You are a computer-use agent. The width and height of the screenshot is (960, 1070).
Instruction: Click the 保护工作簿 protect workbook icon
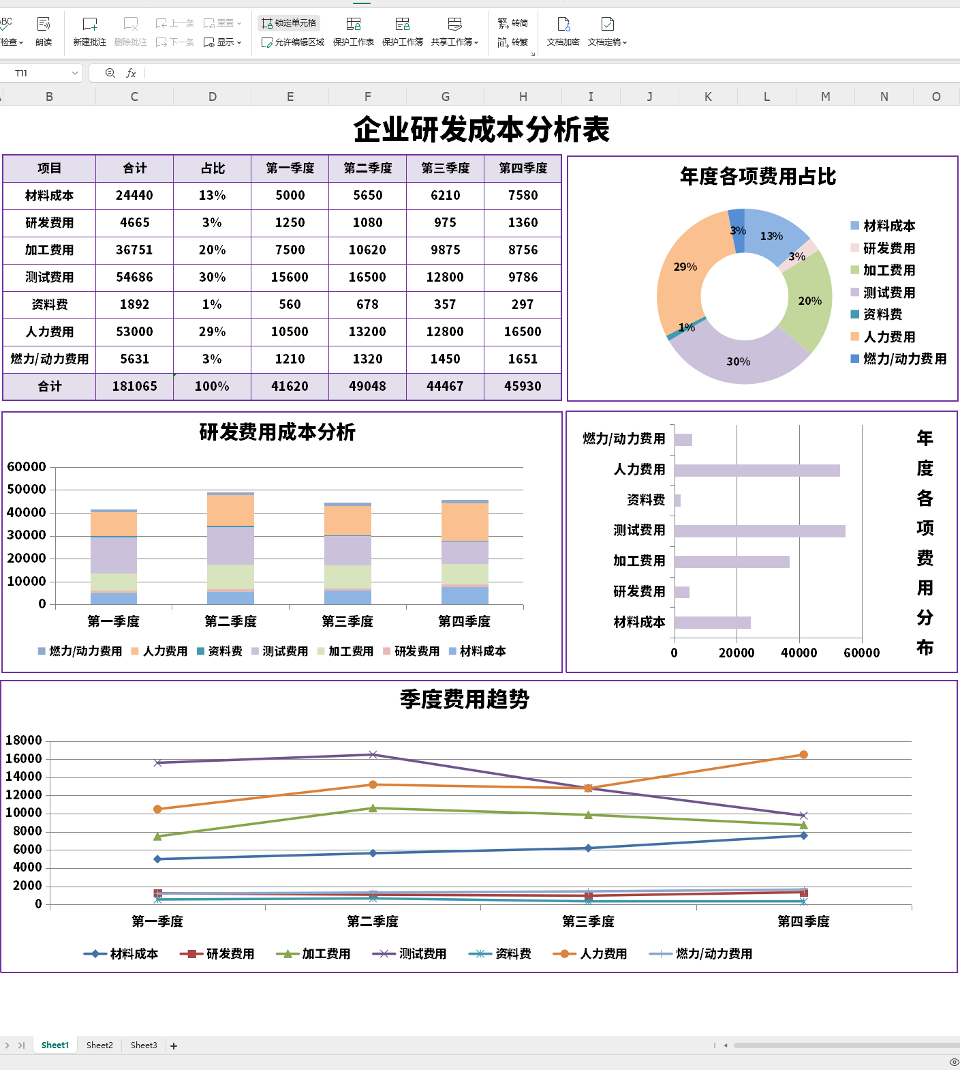[x=403, y=25]
